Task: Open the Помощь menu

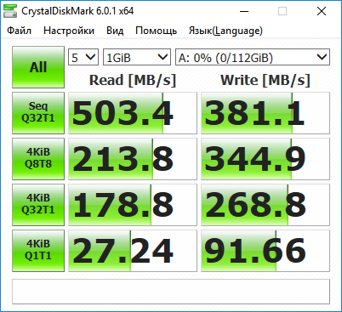Action: (156, 31)
